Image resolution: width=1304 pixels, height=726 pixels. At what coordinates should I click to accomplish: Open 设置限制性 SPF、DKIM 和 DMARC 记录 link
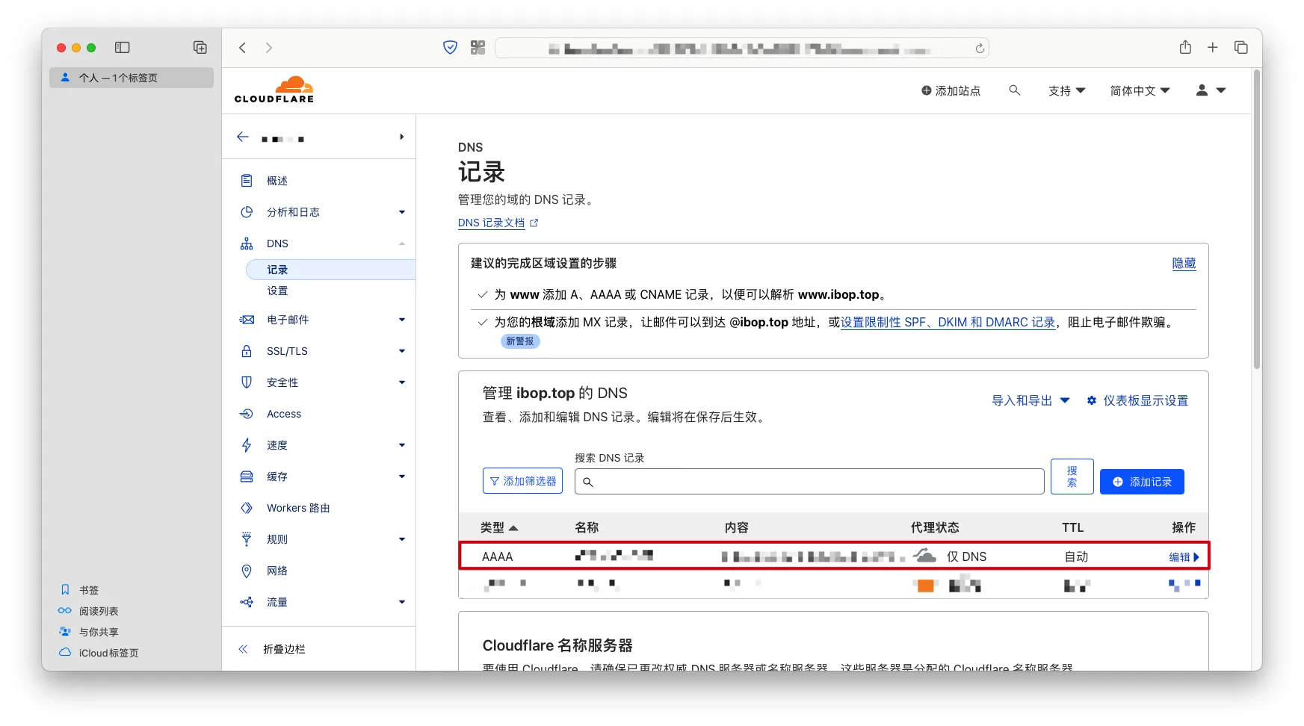948,322
